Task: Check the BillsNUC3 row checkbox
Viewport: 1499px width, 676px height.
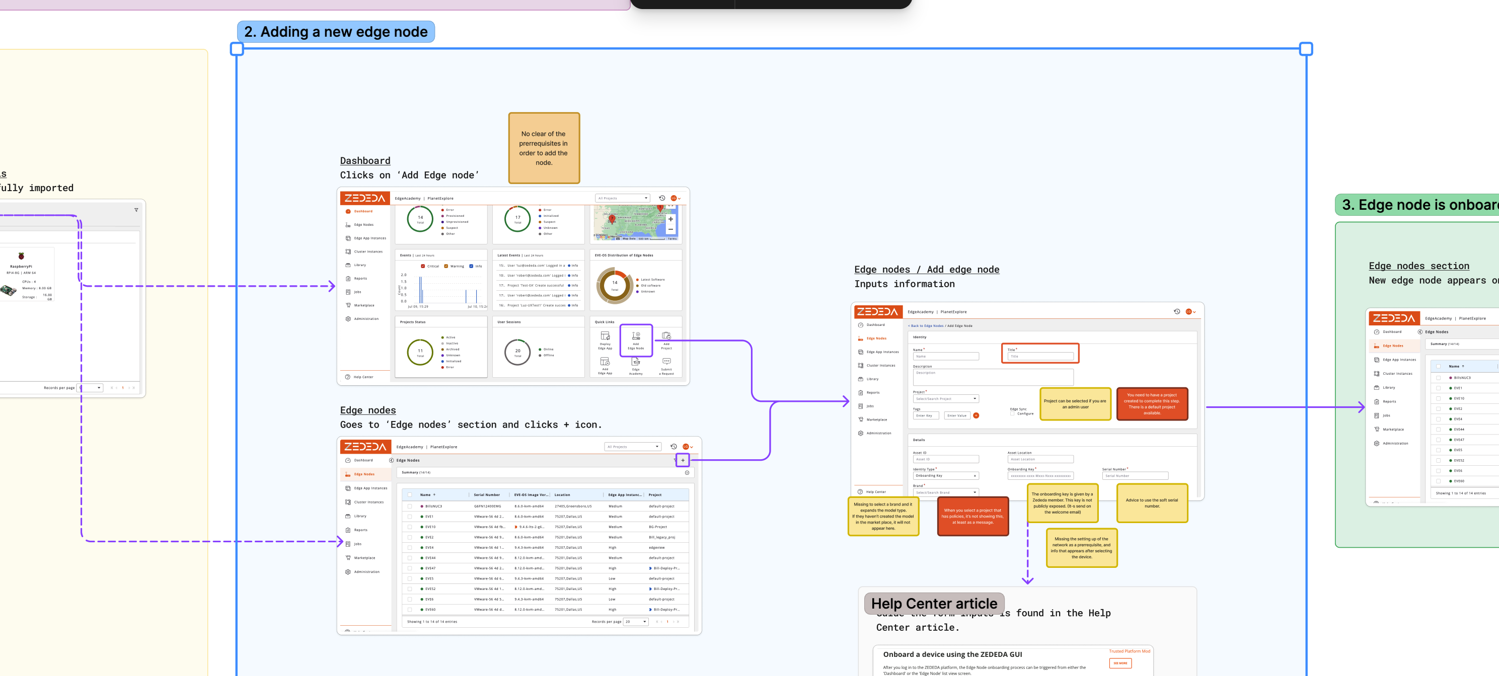Action: (410, 506)
